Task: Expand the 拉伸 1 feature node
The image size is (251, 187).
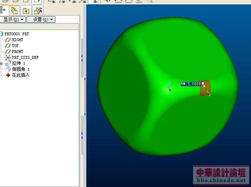Action: (1, 64)
